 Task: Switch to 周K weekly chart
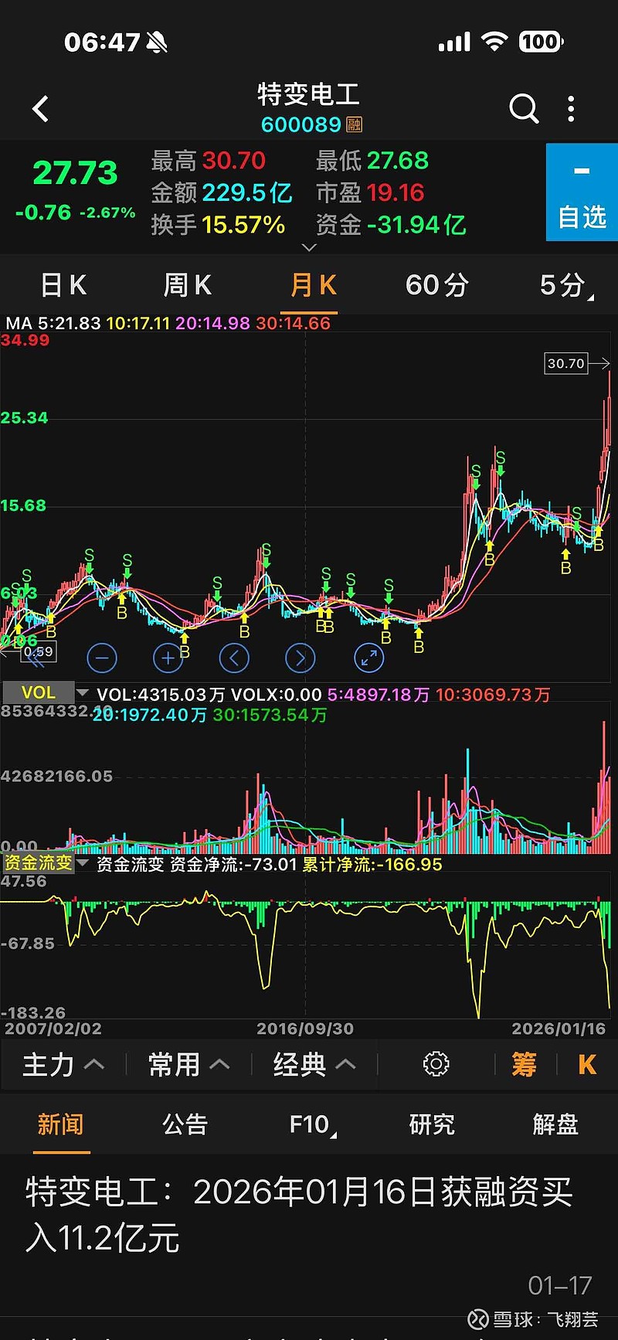[x=187, y=285]
